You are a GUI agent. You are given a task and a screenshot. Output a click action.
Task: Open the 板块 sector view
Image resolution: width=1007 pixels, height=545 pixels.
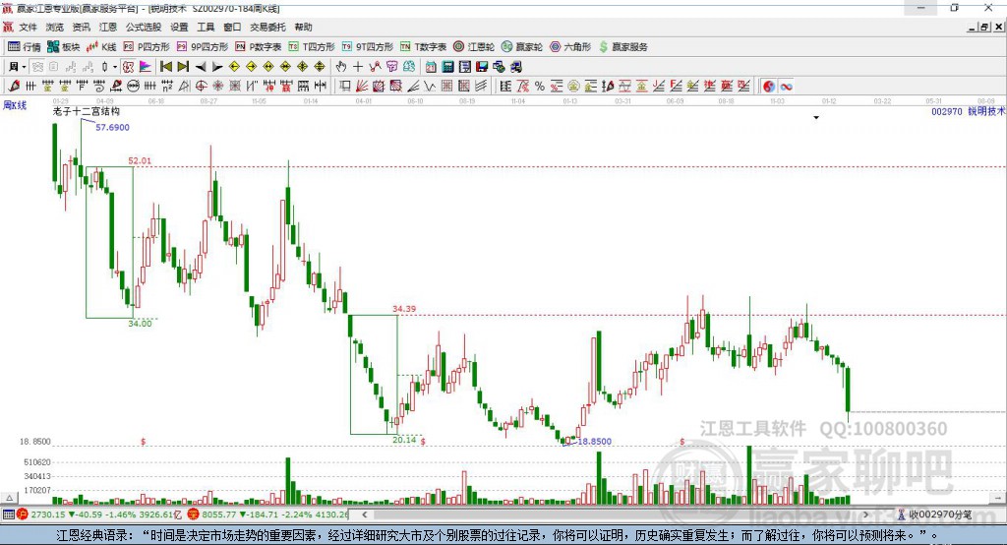point(64,46)
